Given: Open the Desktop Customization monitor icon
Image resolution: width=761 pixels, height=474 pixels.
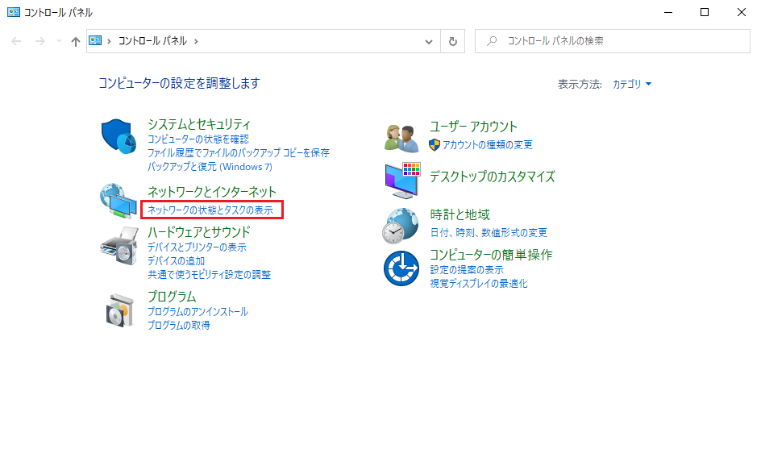Looking at the screenshot, I should [x=401, y=181].
